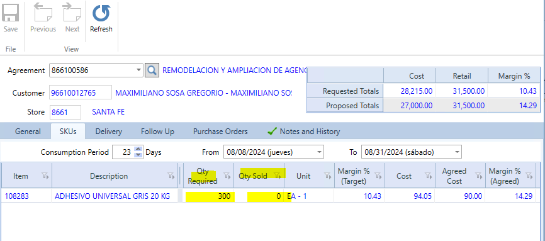Screen dimensions: 545x241
Task: Click the SANTA FE store name
Action: click(108, 112)
